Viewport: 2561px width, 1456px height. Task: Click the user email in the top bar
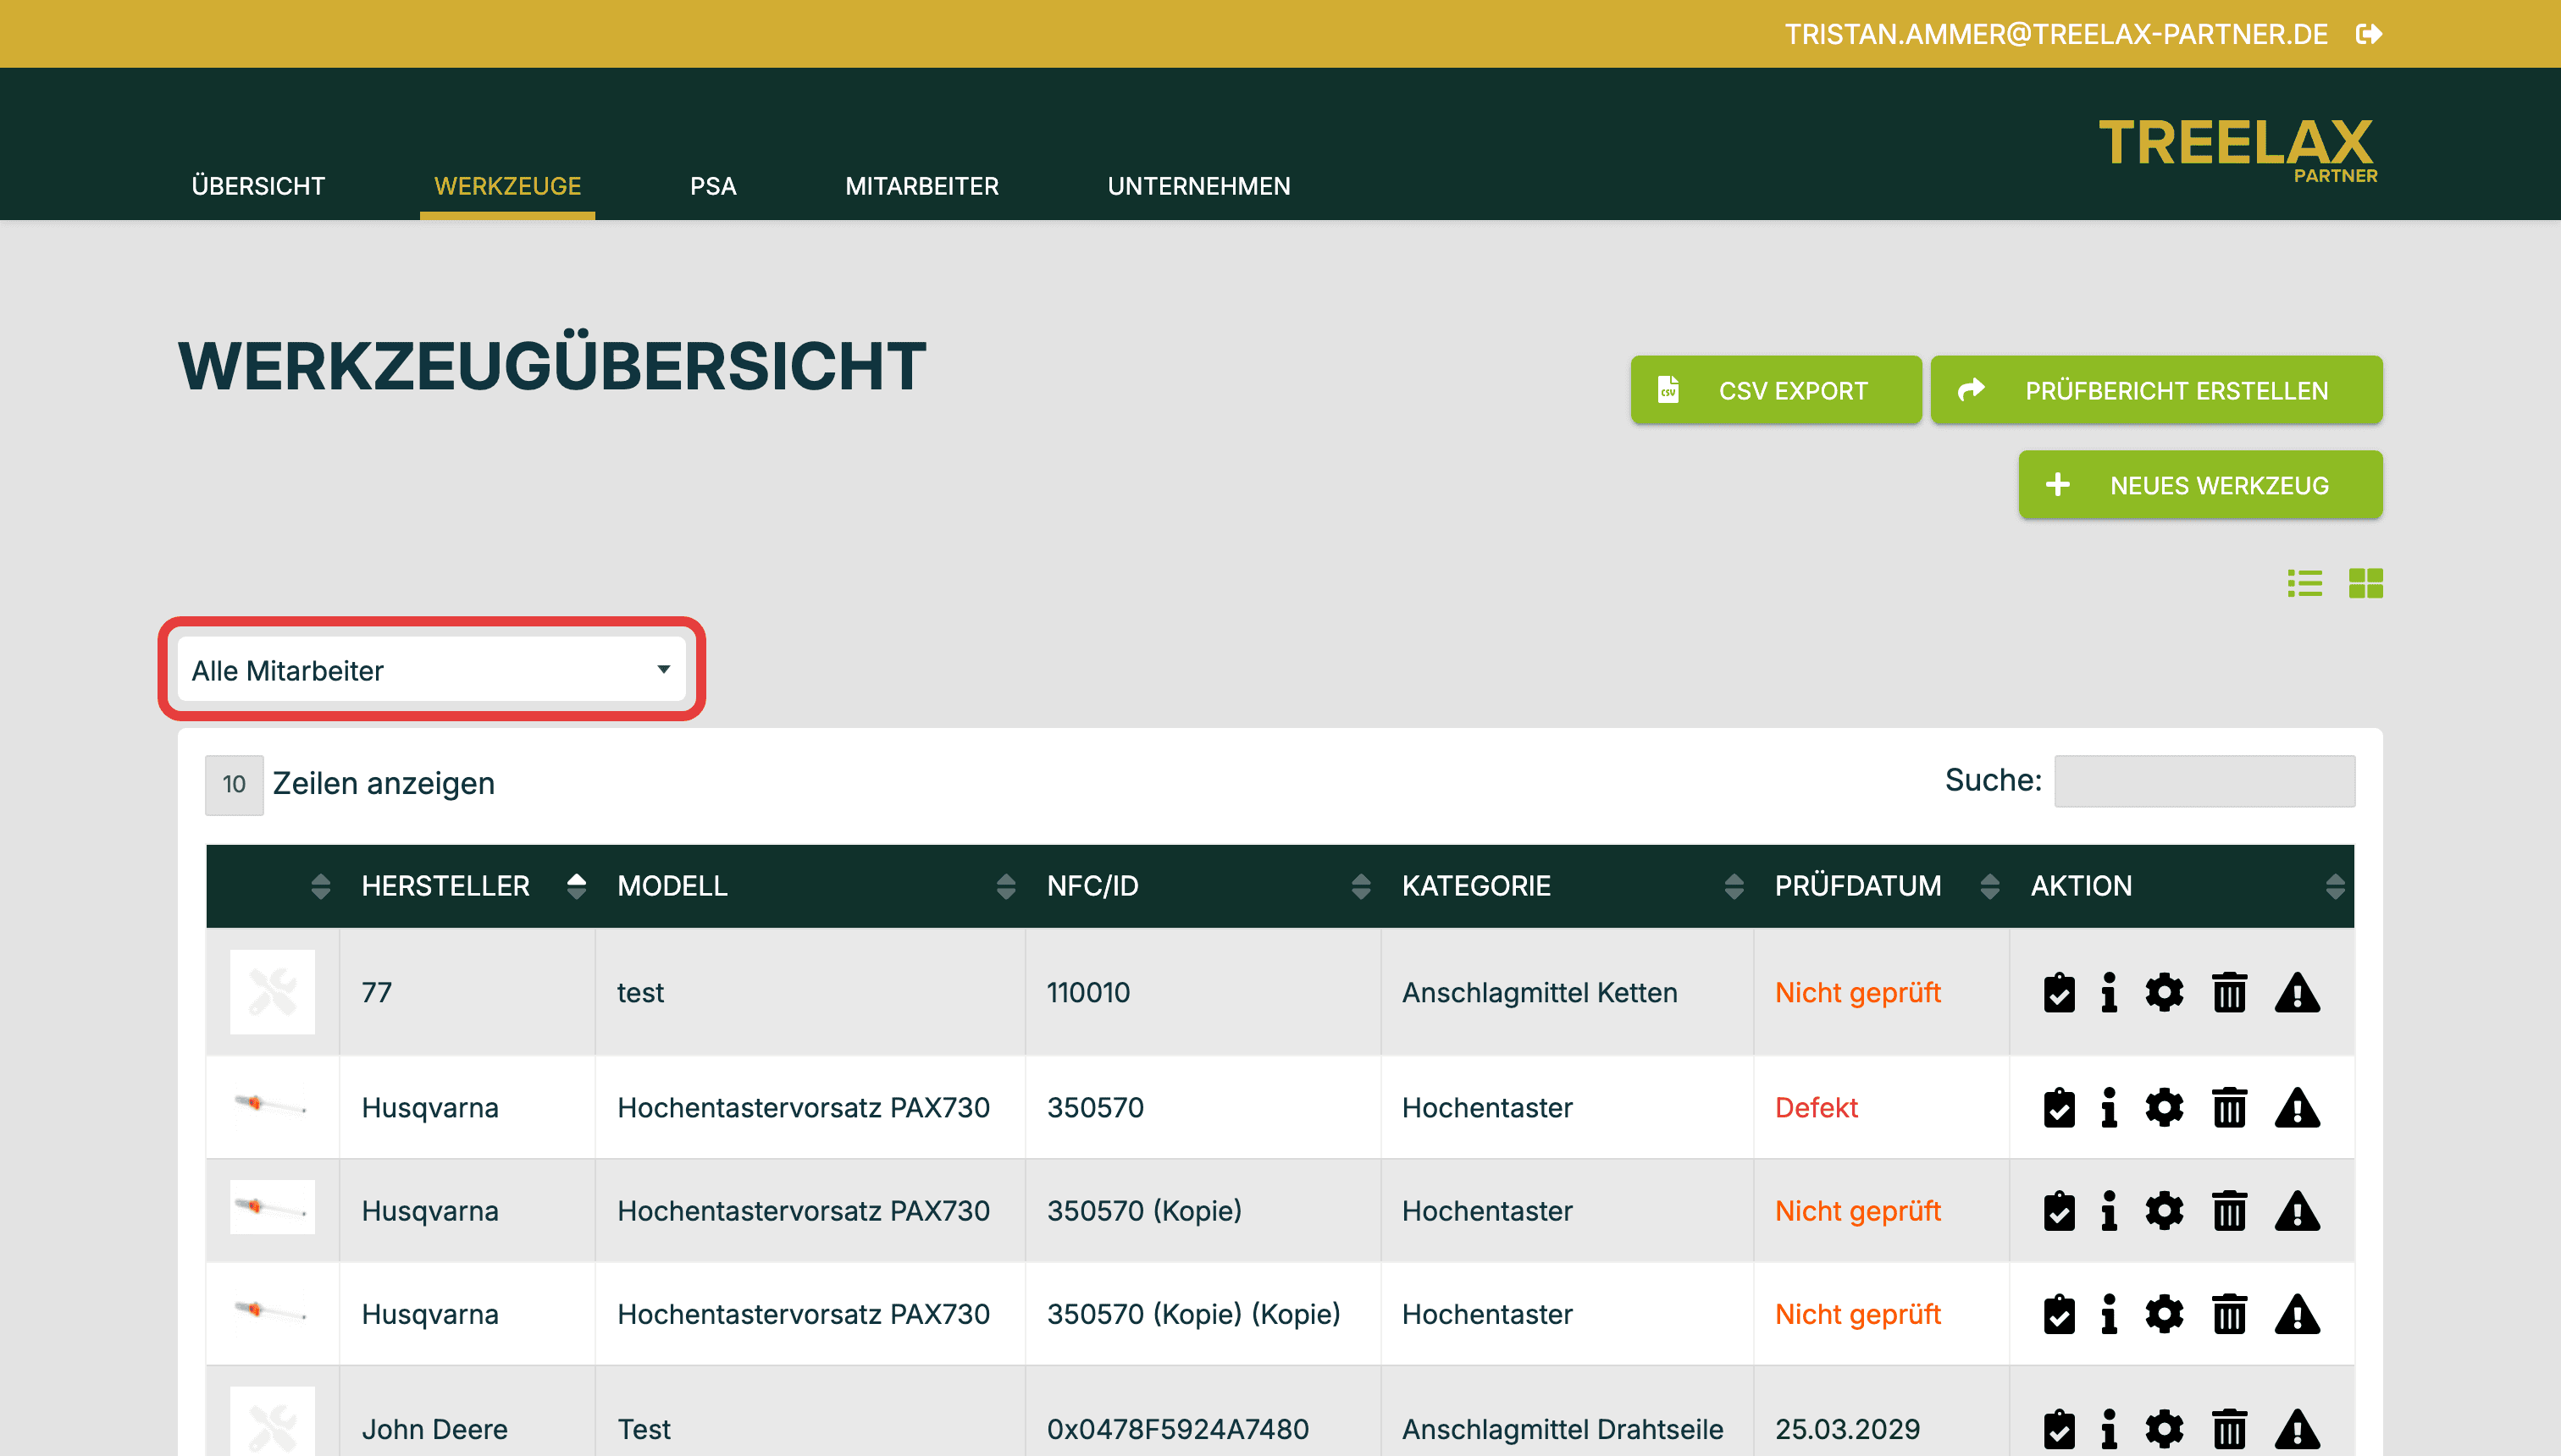pos(2055,34)
